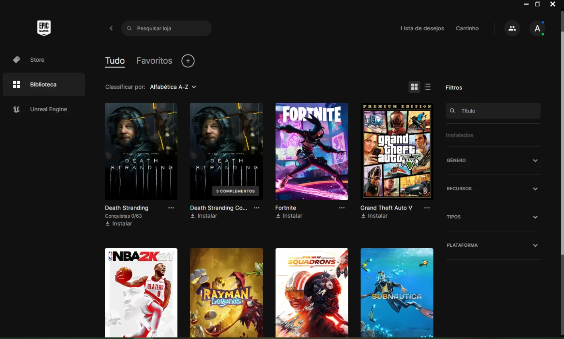The height and width of the screenshot is (339, 564).
Task: Expand the Plataforma filter
Action: (x=493, y=245)
